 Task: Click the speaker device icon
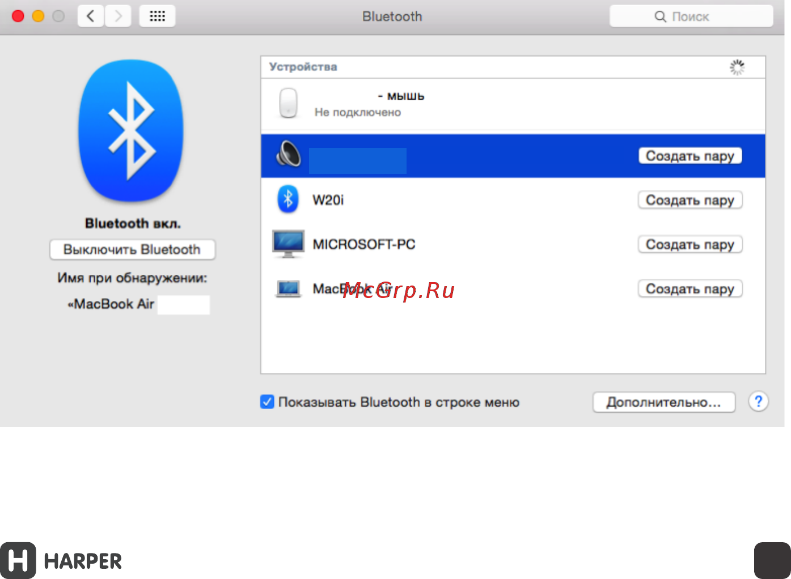click(x=289, y=154)
